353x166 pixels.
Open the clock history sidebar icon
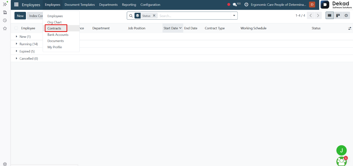pos(5,20)
